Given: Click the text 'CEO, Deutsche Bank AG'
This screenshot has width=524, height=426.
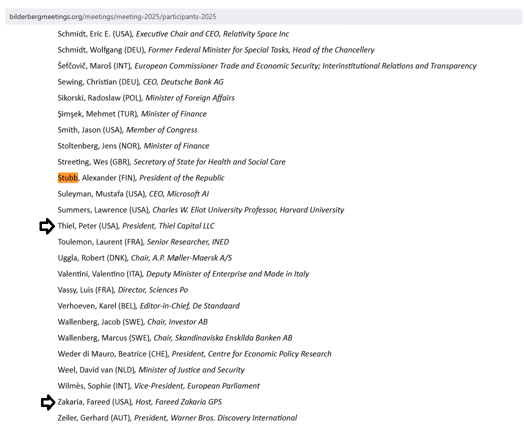Looking at the screenshot, I should coord(183,82).
